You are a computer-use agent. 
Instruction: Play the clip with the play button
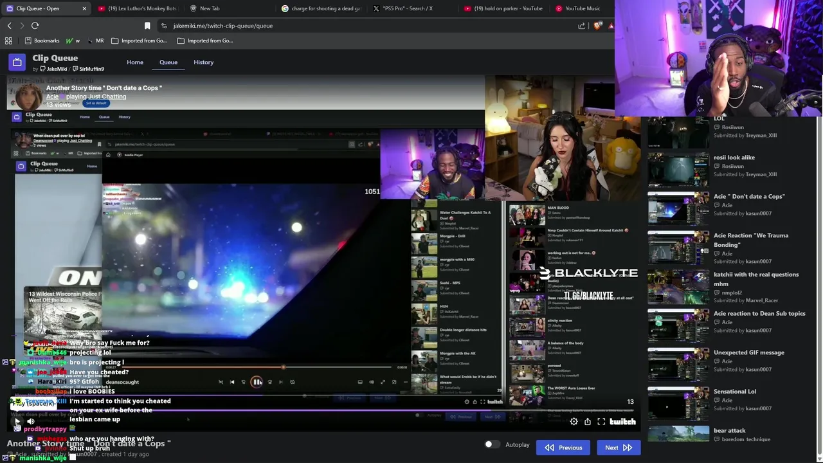(x=17, y=422)
